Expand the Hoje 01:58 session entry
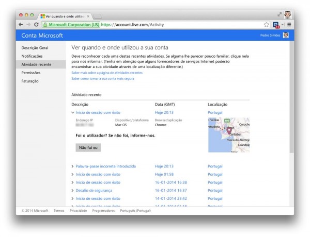This screenshot has width=310, height=237. (72, 175)
